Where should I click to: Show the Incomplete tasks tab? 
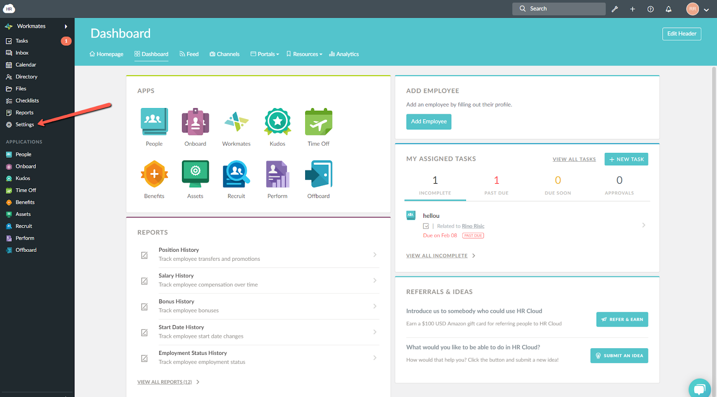pyautogui.click(x=435, y=186)
